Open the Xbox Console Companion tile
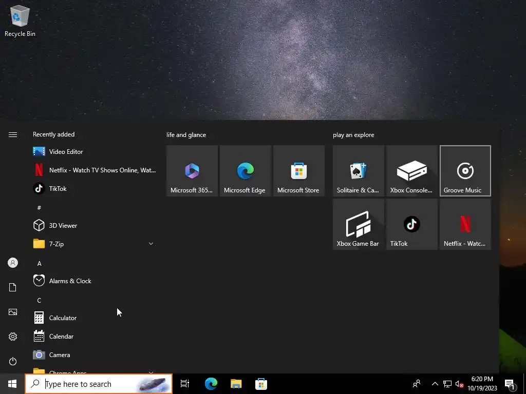Image resolution: width=526 pixels, height=394 pixels. 412,171
